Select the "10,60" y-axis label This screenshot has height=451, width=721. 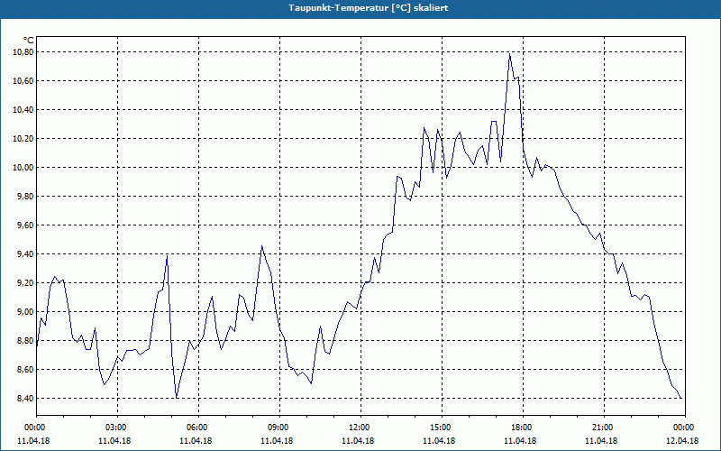23,81
